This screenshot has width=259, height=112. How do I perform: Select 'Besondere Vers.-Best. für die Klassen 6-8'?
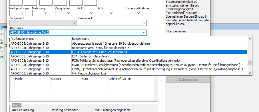tap(129, 48)
